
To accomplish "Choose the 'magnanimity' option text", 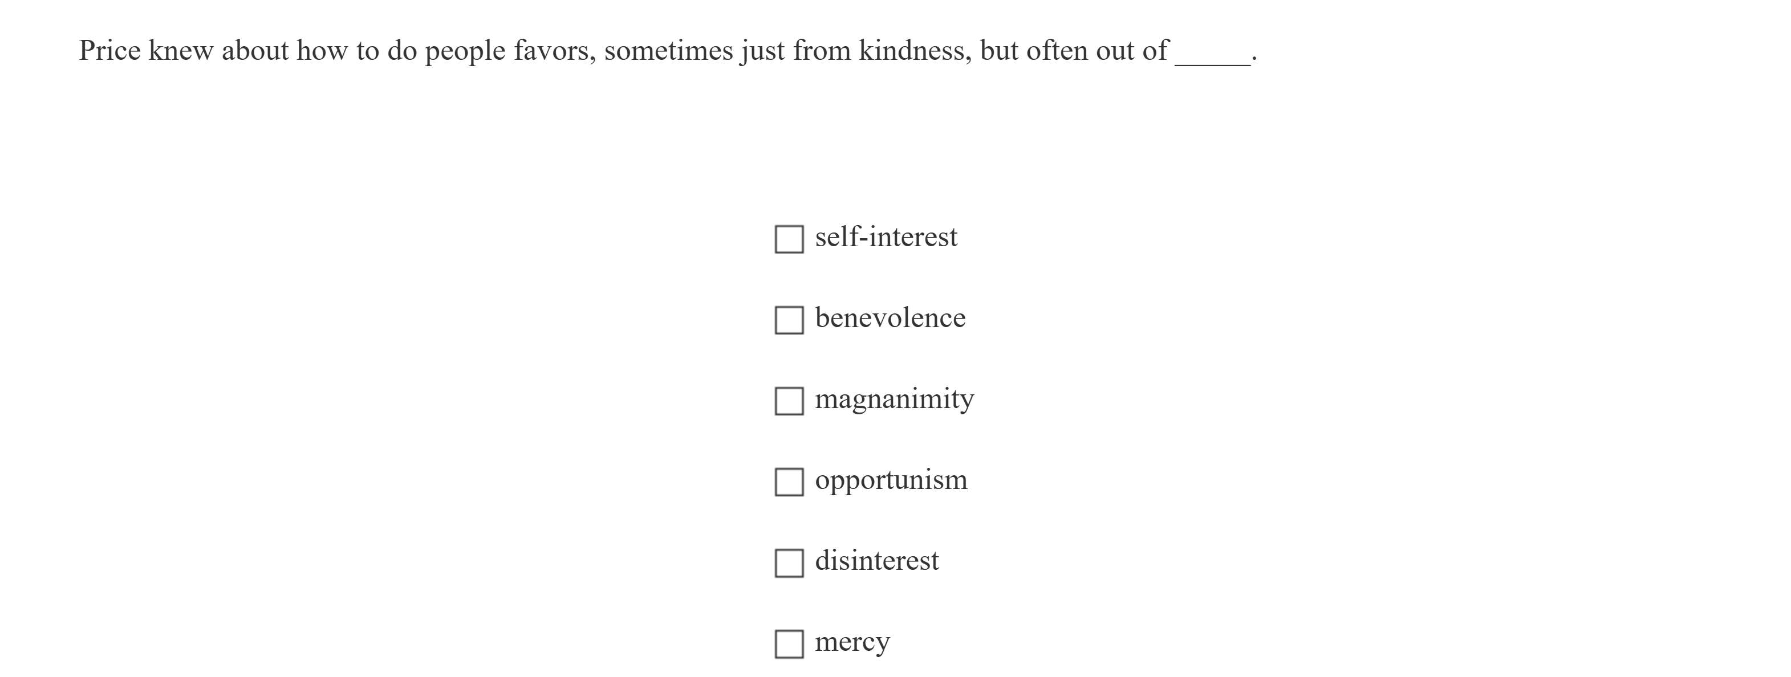I will point(894,399).
